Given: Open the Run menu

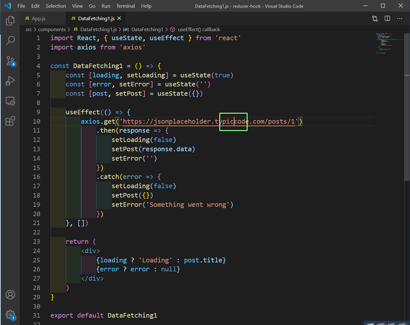Looking at the screenshot, I should (106, 6).
